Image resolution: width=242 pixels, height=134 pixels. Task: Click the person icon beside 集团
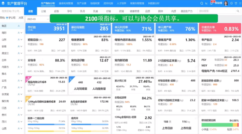[19, 26]
